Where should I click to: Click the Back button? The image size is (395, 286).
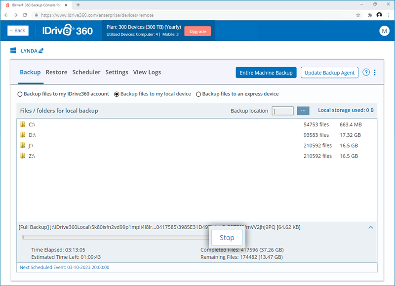[x=18, y=31]
